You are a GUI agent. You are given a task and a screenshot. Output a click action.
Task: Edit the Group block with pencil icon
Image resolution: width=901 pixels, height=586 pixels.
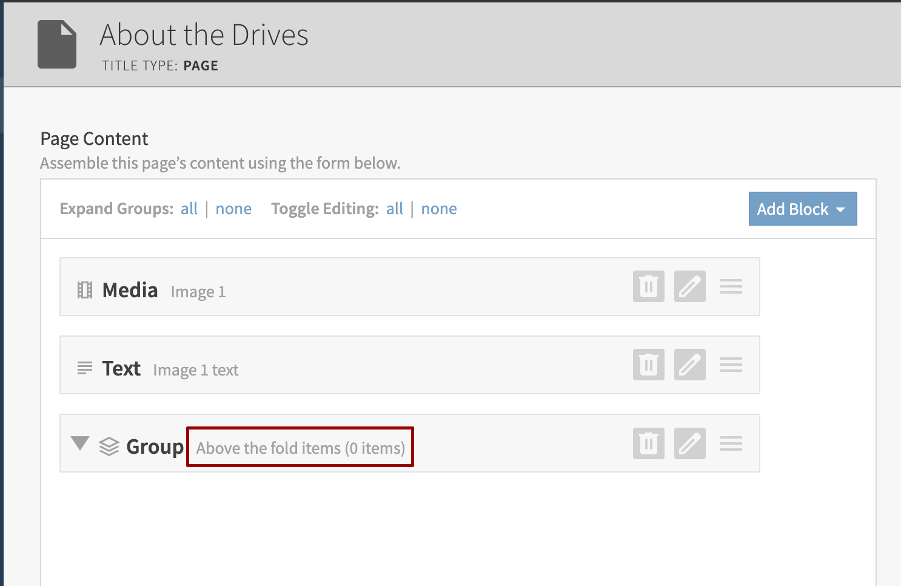pyautogui.click(x=689, y=443)
